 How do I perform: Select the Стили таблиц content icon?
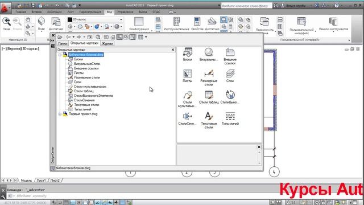click(209, 97)
